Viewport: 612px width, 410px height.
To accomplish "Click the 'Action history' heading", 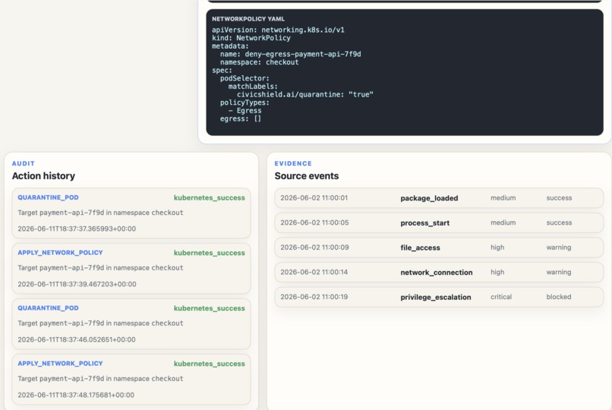I will coord(43,176).
